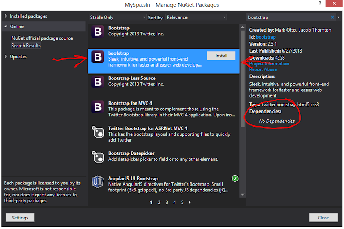This screenshot has height=229, width=344.
Task: Open the Report Abuse link
Action: click(263, 69)
